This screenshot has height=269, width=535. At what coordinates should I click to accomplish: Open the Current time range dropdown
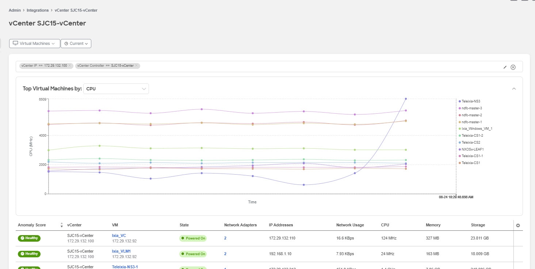point(76,43)
